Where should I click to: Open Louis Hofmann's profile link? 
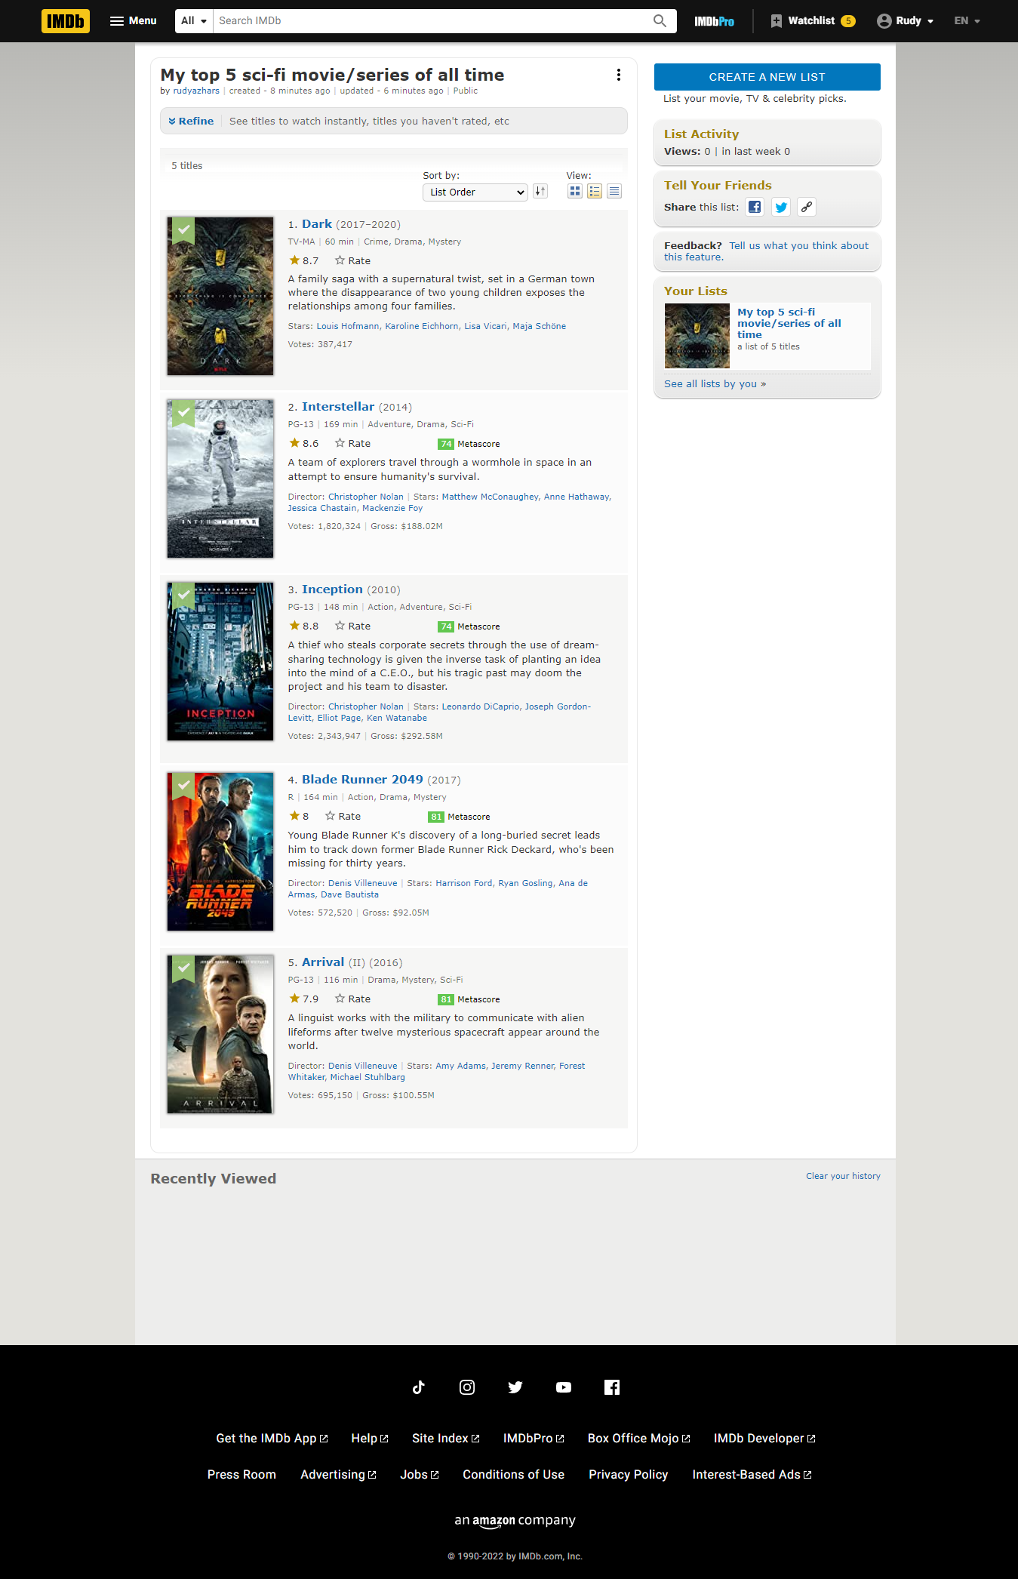click(348, 326)
